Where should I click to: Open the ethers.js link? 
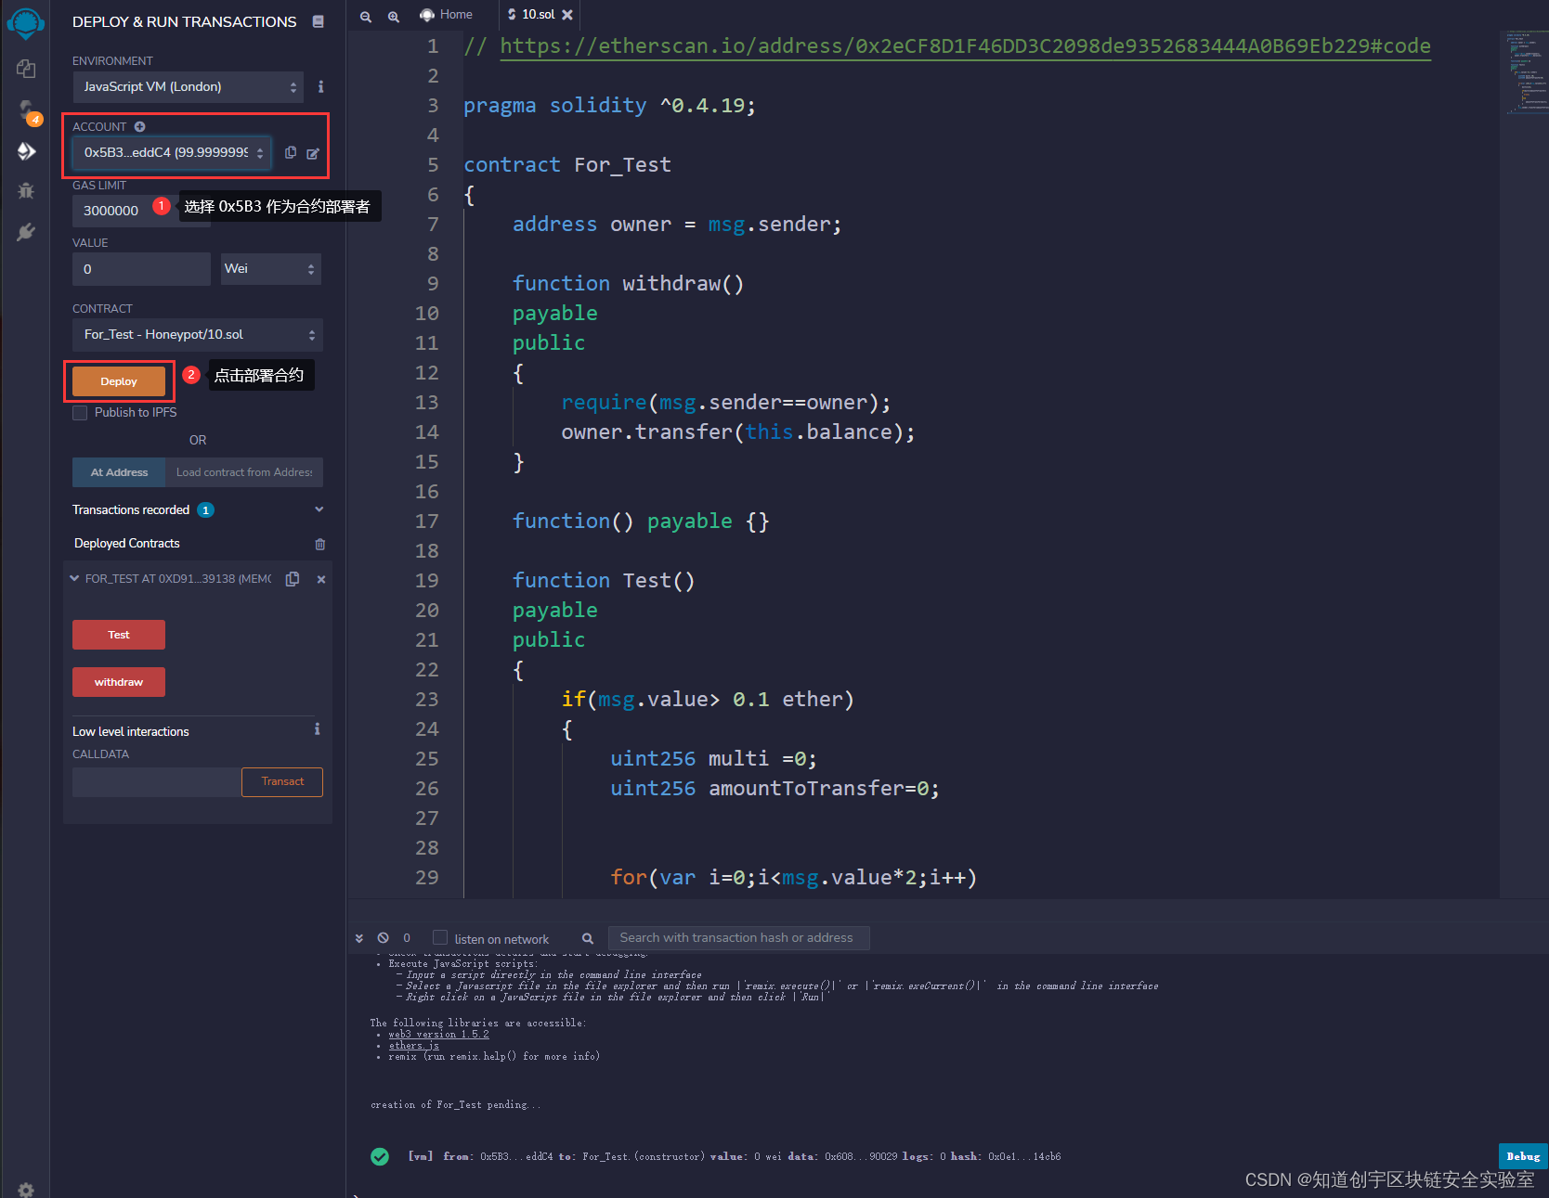[x=414, y=1045]
